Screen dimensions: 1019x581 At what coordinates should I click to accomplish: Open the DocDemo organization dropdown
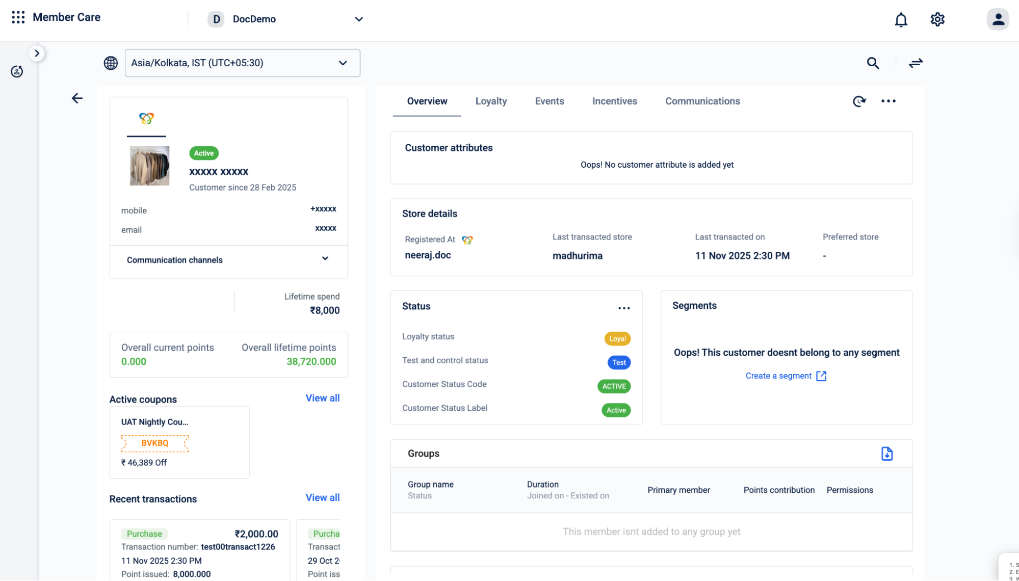(285, 19)
